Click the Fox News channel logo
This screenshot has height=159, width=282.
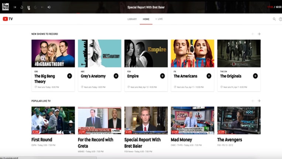point(6,7)
